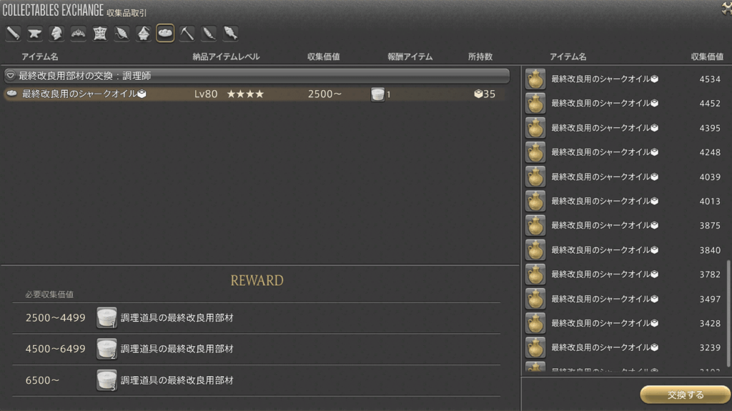Image resolution: width=732 pixels, height=411 pixels.
Task: Click the jar icon of the 4039 item
Action: click(535, 177)
